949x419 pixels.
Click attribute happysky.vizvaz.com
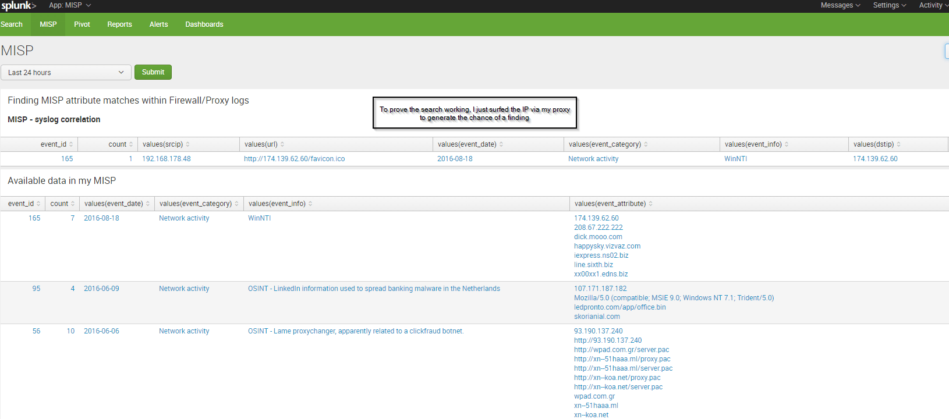607,246
